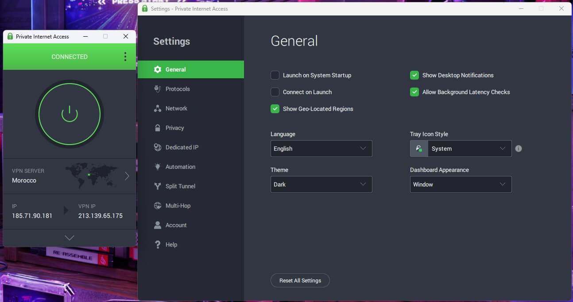Open the Dashboard Appearance dropdown

coord(461,184)
